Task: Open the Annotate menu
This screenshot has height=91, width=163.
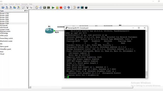Action: pos(24,4)
